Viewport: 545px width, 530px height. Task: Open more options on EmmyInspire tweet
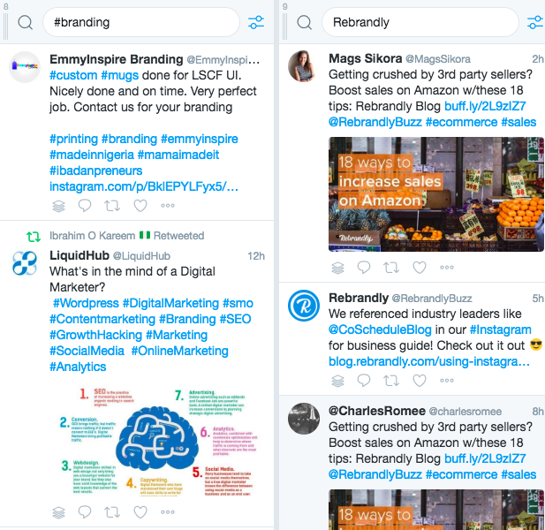(168, 206)
